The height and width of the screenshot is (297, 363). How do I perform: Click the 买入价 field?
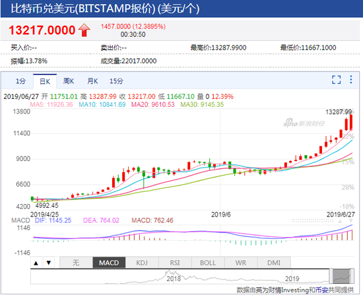[24, 48]
